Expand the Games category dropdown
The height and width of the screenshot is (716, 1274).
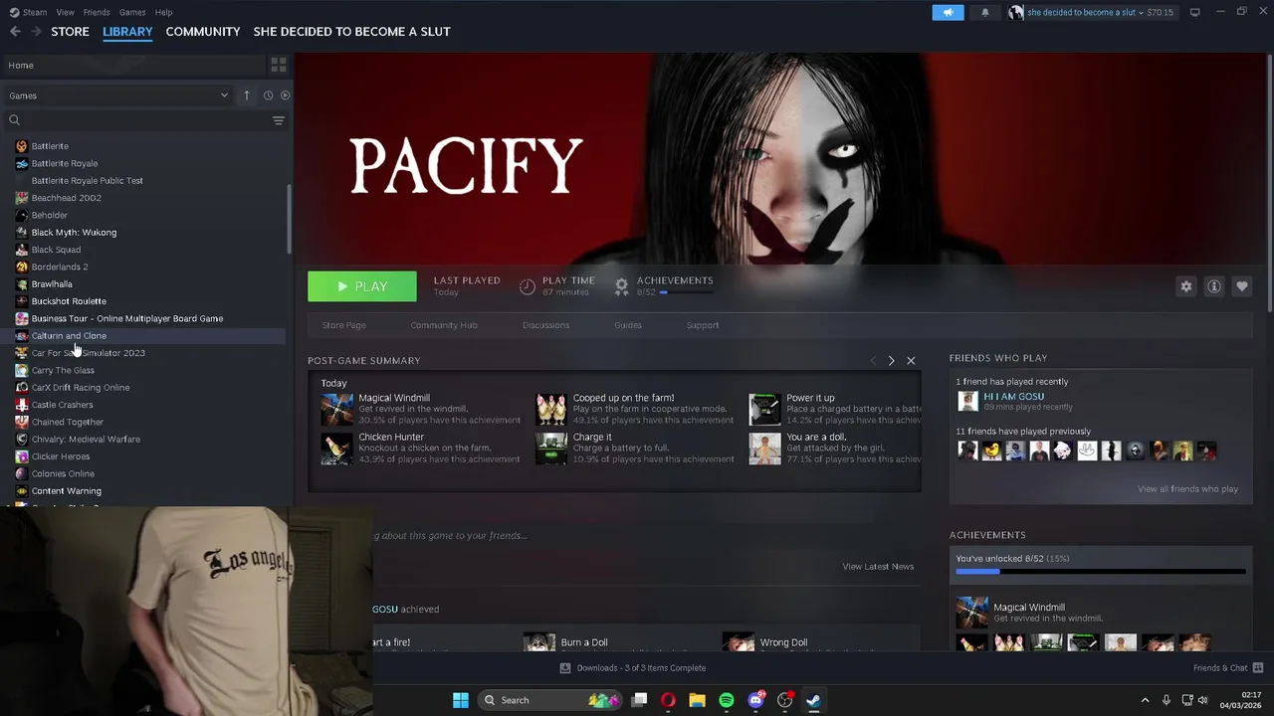pyautogui.click(x=118, y=95)
